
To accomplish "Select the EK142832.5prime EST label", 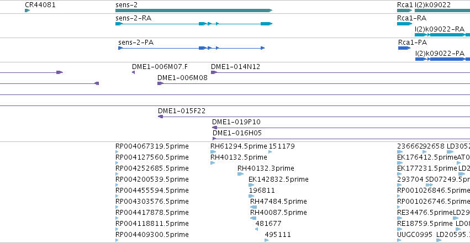I will pyautogui.click(x=278, y=179).
